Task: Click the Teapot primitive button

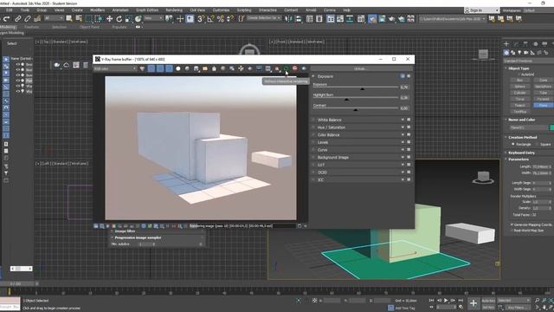Action: (x=519, y=106)
